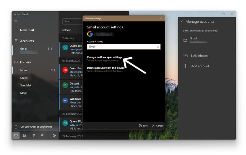Image resolution: width=246 pixels, height=155 pixels.
Task: Maximize the Mail window
Action: click(x=223, y=14)
